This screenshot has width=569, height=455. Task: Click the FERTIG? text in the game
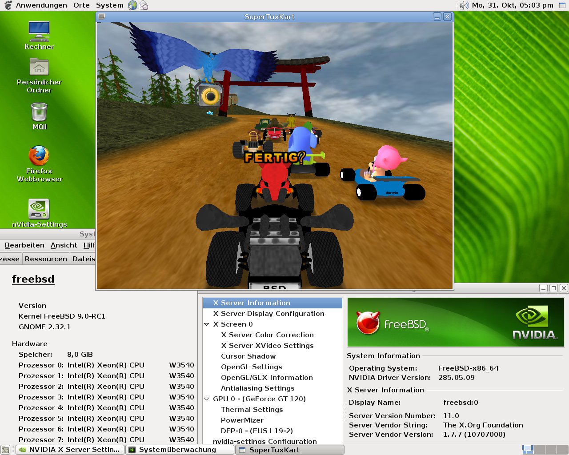(275, 157)
